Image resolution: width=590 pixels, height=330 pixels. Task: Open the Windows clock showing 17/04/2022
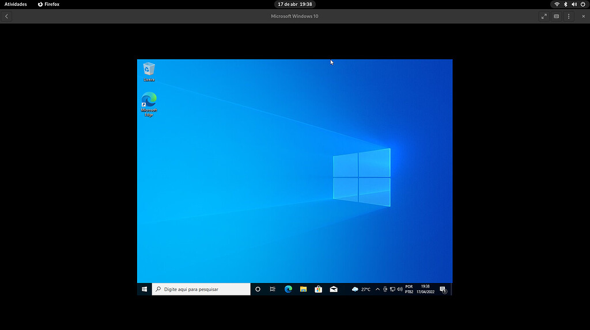click(x=426, y=289)
